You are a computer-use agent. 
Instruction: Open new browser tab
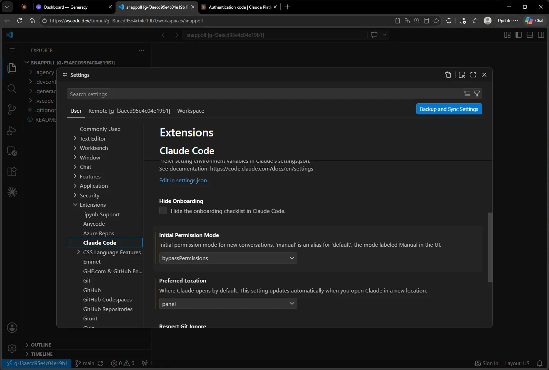click(x=288, y=7)
